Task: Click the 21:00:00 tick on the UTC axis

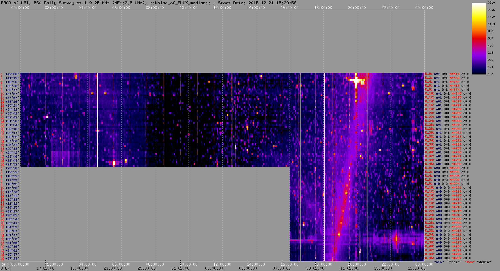Action: tap(113, 268)
